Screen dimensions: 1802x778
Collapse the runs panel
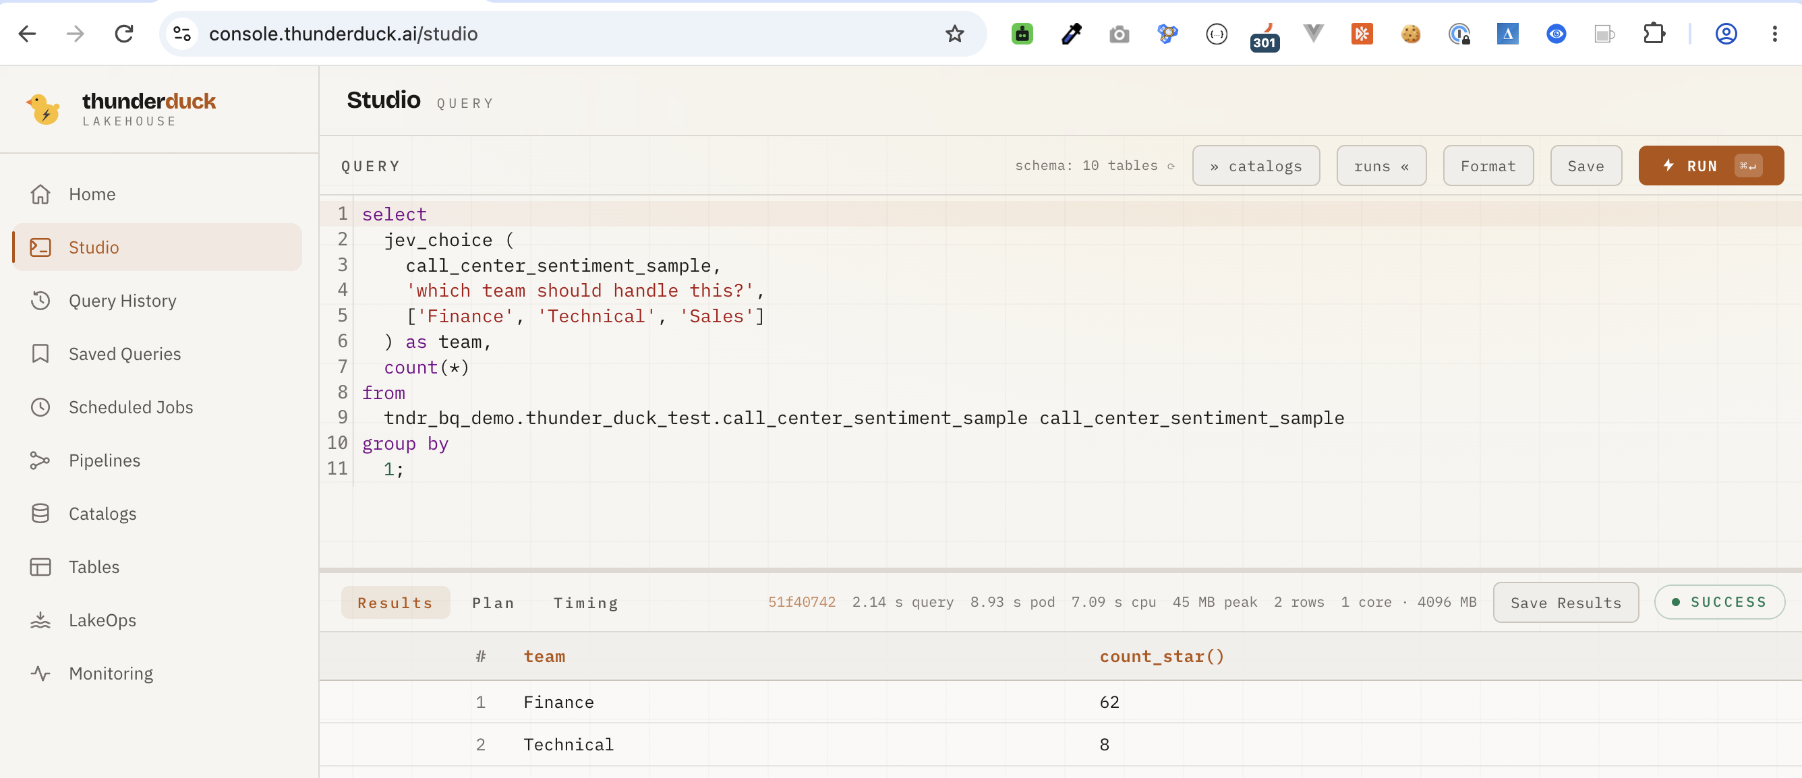[1381, 166]
